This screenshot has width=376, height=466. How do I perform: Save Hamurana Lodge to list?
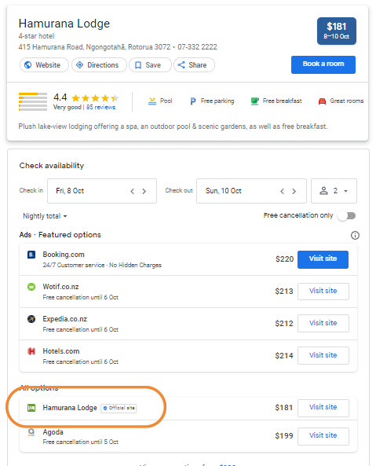tap(150, 64)
